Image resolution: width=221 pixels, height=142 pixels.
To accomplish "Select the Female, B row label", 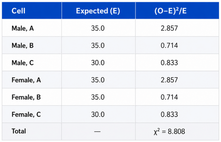I will point(26,97).
